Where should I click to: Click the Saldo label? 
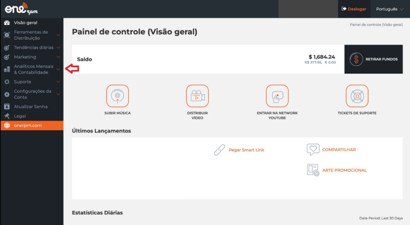84,59
